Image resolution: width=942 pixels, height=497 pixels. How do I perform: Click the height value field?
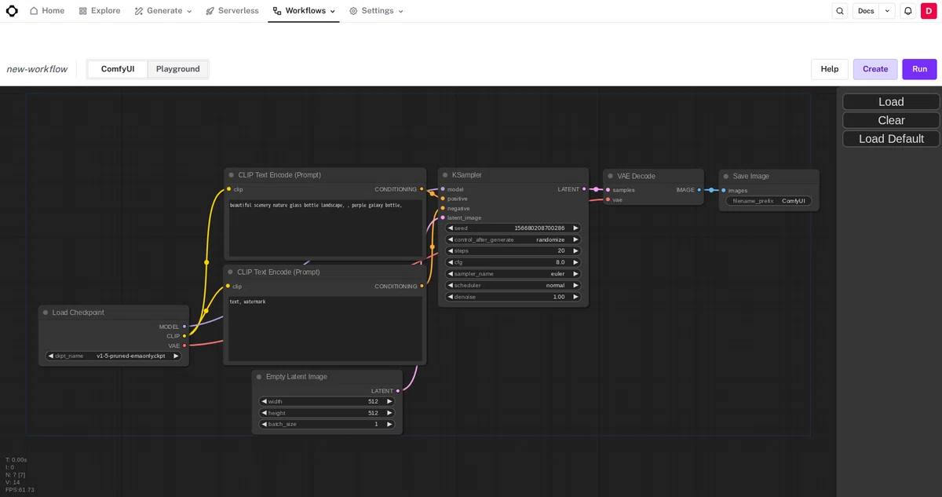tap(327, 413)
